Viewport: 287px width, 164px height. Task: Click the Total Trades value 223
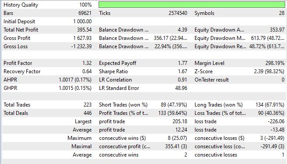pos(88,105)
